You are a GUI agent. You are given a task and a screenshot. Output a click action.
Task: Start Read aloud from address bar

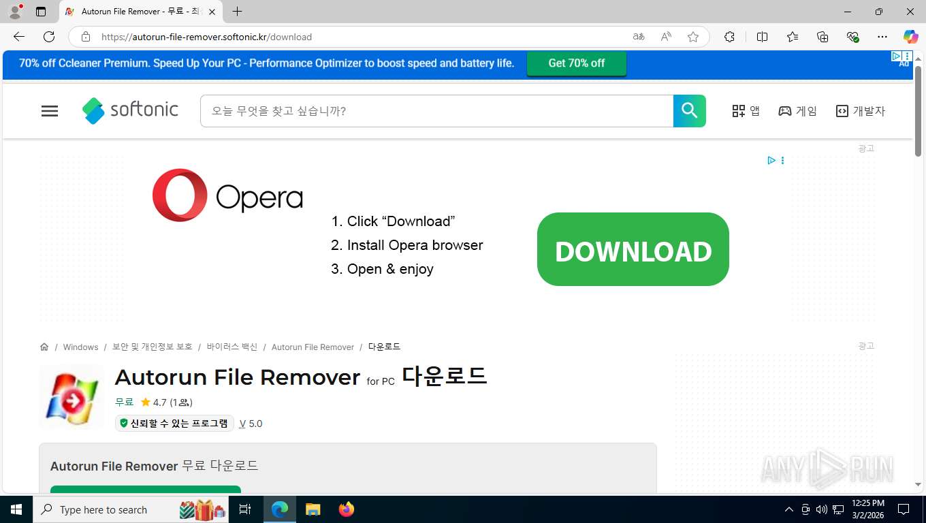point(666,37)
